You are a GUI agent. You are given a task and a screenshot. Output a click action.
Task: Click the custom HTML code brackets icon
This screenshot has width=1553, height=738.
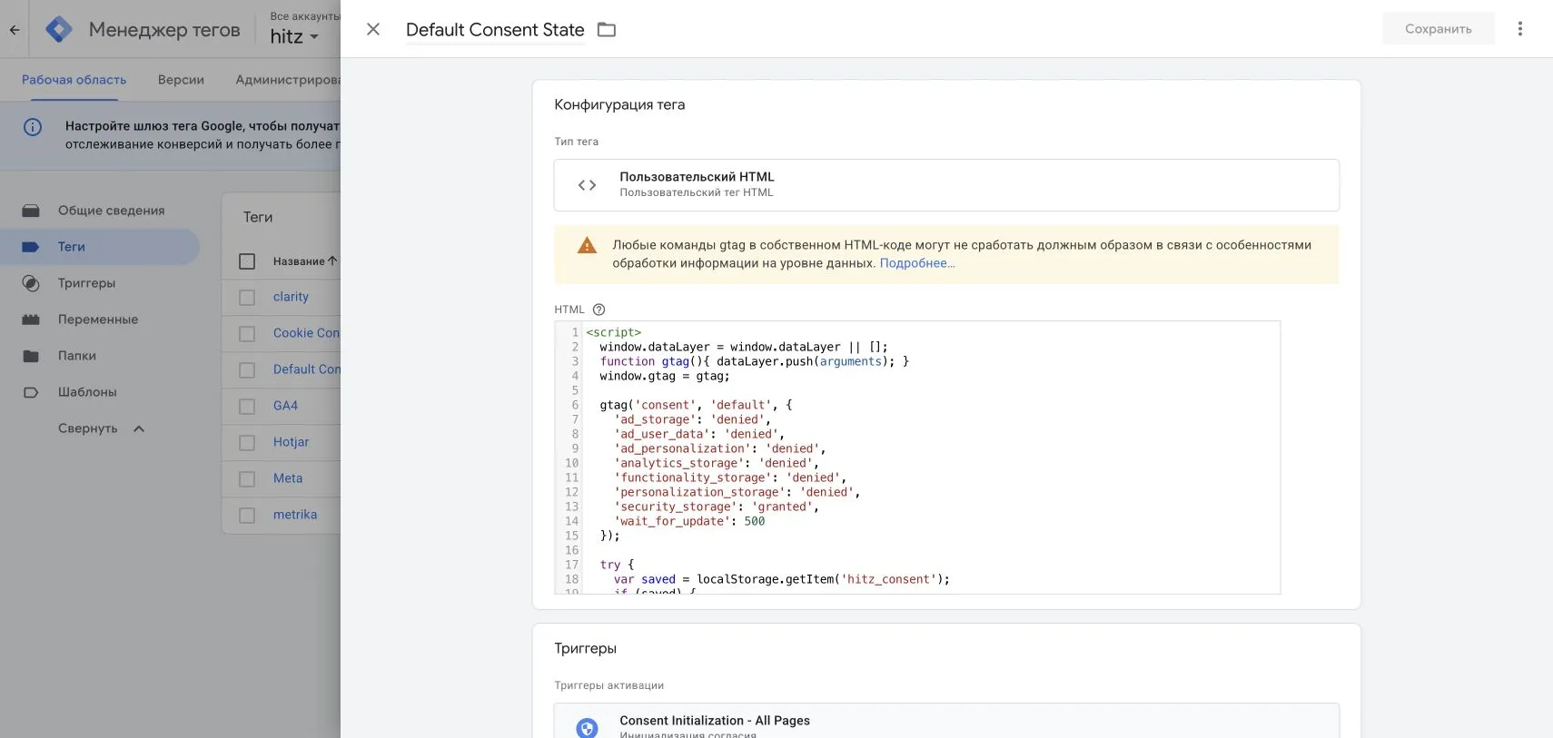(588, 185)
